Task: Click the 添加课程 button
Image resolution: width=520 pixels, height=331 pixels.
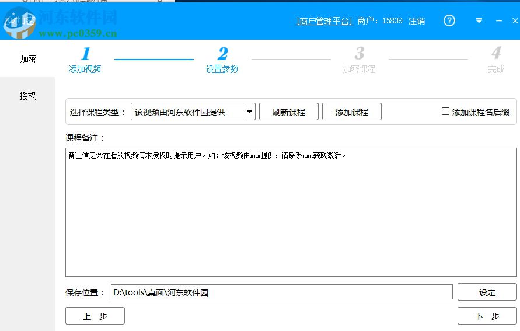Action: tap(351, 112)
